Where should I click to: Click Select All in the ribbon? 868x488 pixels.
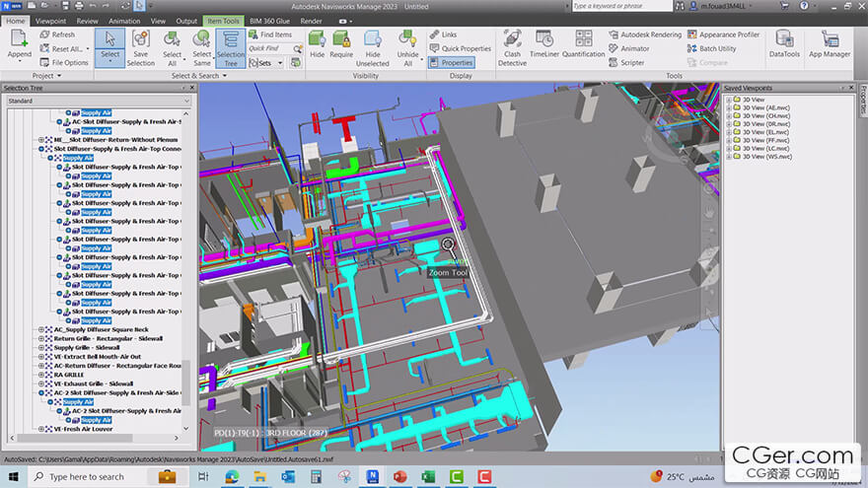(172, 47)
